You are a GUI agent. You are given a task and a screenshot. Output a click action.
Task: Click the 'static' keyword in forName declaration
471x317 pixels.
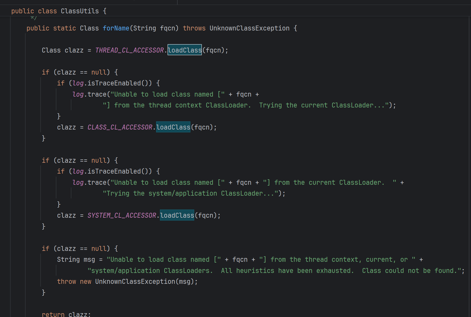[x=65, y=28]
